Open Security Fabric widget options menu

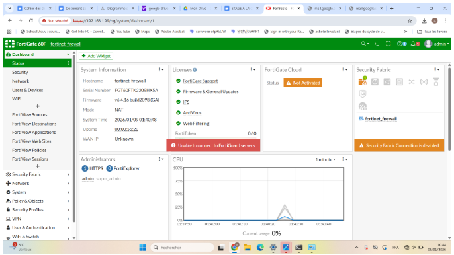(436, 69)
